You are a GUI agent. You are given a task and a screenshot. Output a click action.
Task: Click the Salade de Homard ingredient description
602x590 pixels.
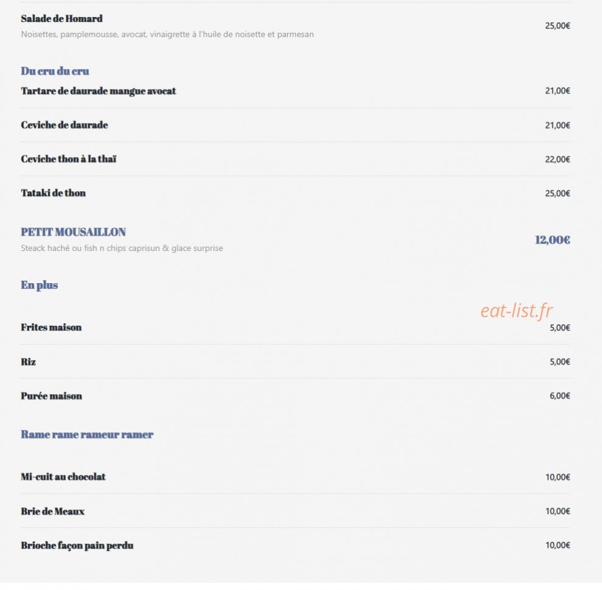click(x=167, y=35)
